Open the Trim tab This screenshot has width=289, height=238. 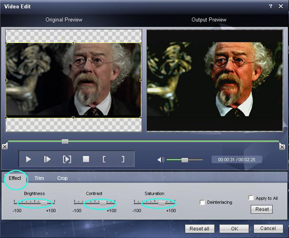click(39, 178)
